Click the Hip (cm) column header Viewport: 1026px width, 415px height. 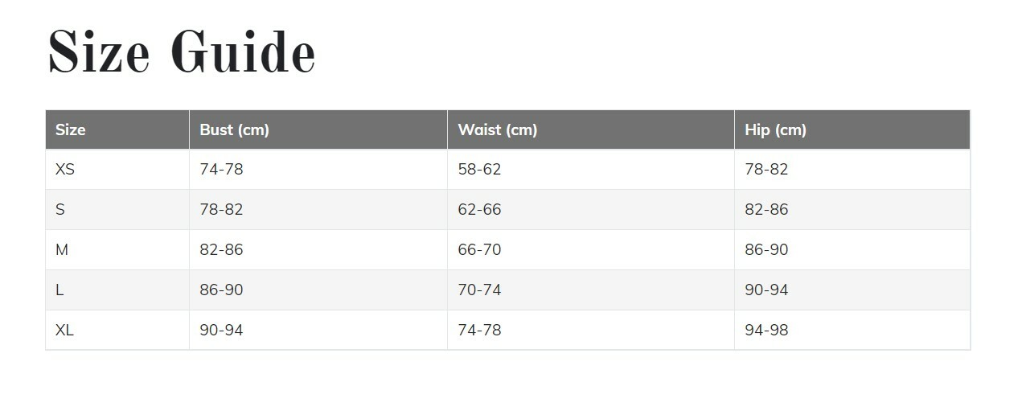pyautogui.click(x=775, y=129)
